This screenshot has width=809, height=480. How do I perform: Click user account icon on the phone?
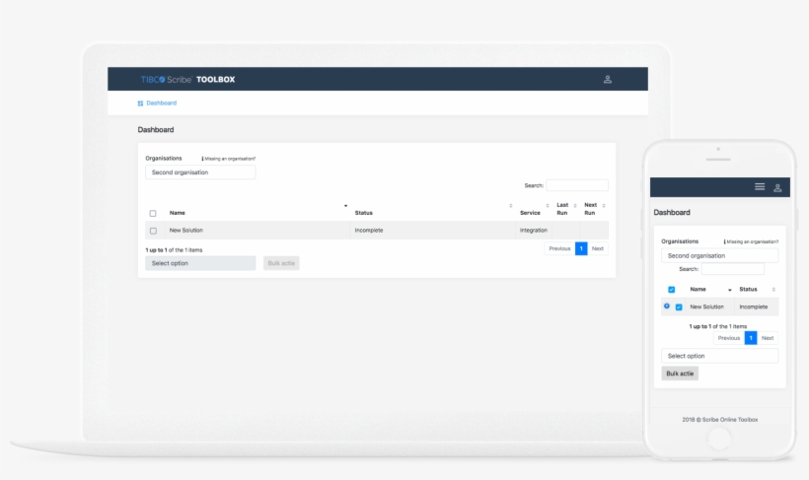pyautogui.click(x=777, y=187)
